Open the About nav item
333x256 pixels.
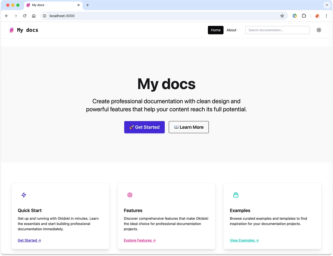pos(231,30)
